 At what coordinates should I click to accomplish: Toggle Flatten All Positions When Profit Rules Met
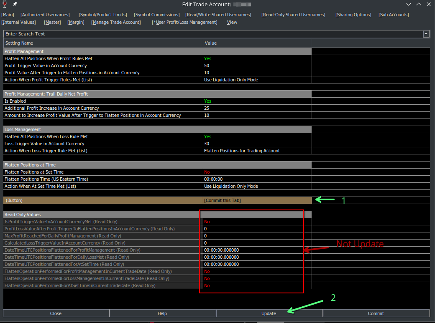(207, 58)
